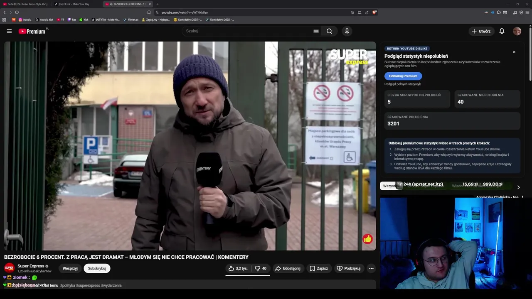The image size is (532, 299).
Task: Open the account avatar menu
Action: 517,31
